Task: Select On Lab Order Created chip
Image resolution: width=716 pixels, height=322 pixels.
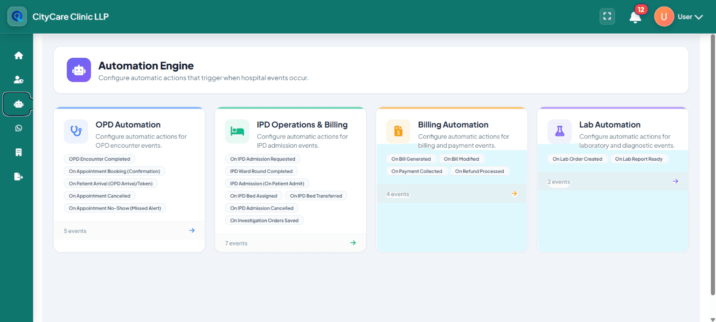Action: tap(577, 159)
